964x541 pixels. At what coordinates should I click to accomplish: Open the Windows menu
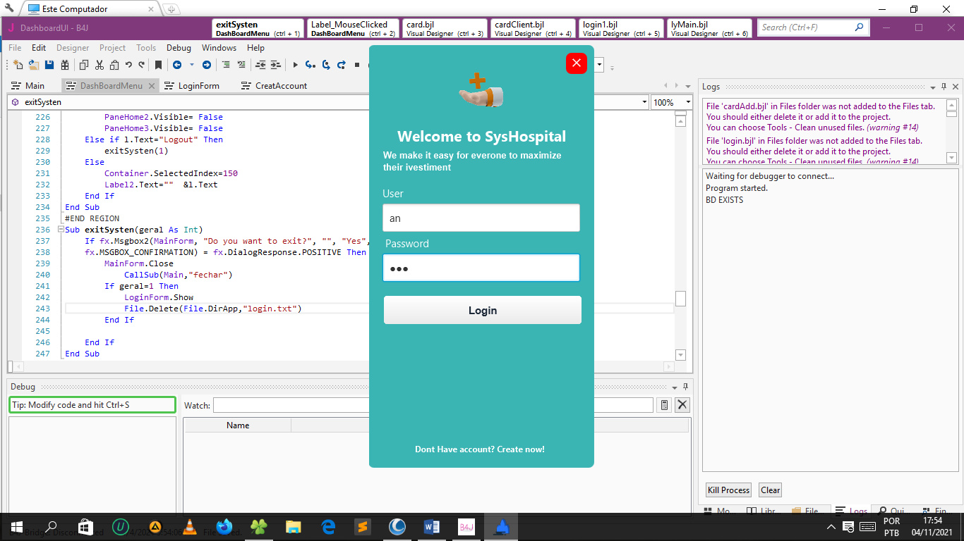click(x=219, y=48)
